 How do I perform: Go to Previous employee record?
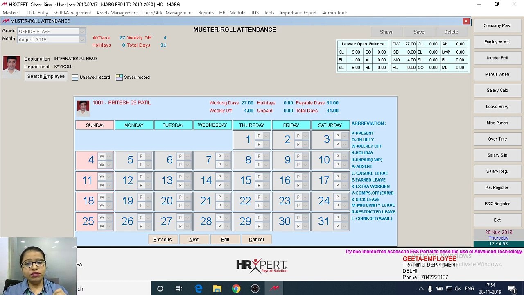click(163, 240)
